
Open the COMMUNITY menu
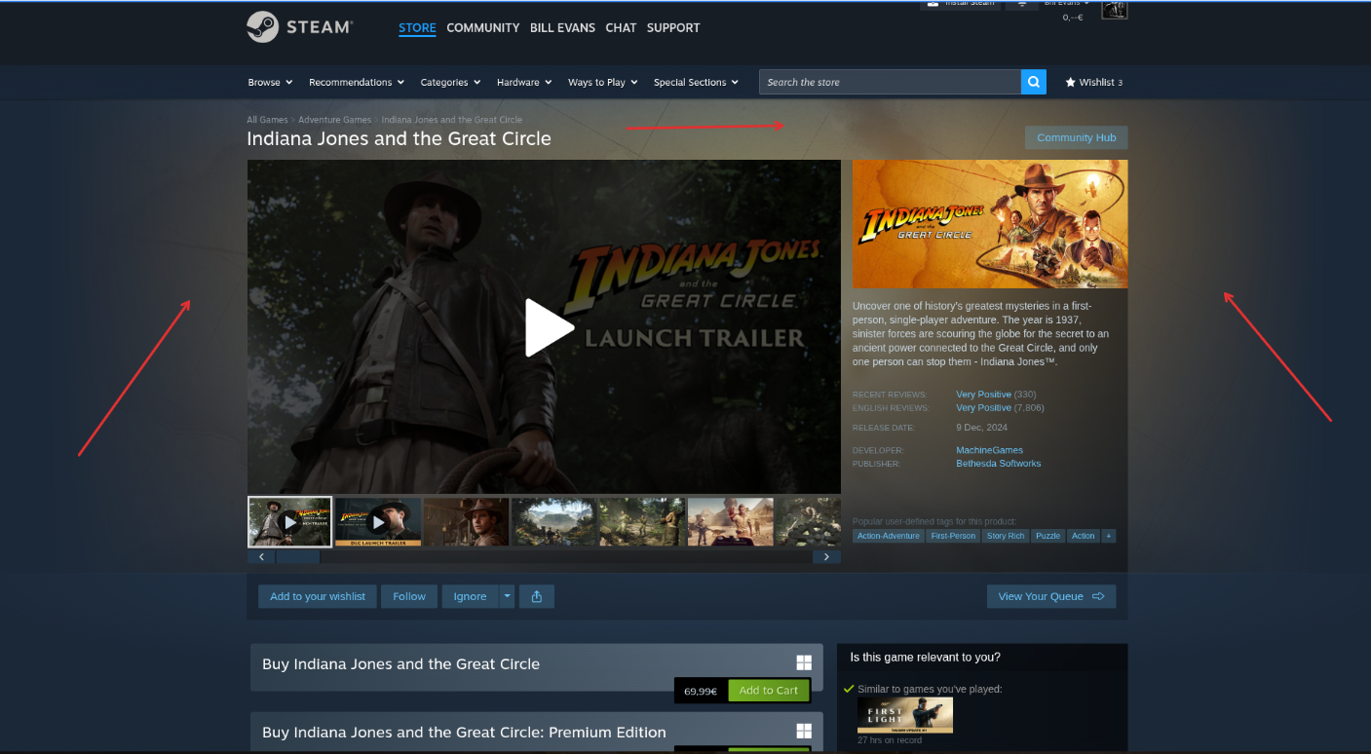click(x=482, y=28)
